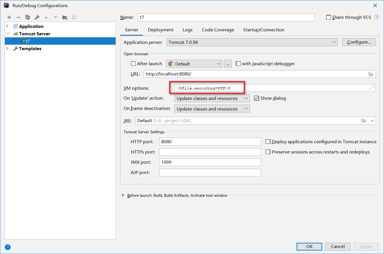This screenshot has height=254, width=384.
Task: Select t7 configuration in tree
Action: tap(60, 41)
